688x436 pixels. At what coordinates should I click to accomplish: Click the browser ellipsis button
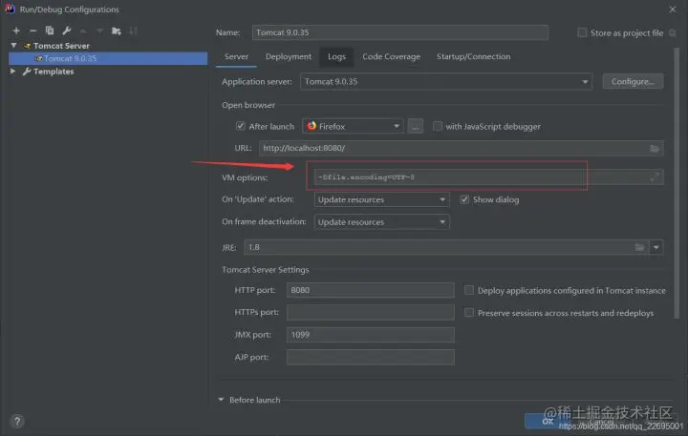(x=415, y=126)
